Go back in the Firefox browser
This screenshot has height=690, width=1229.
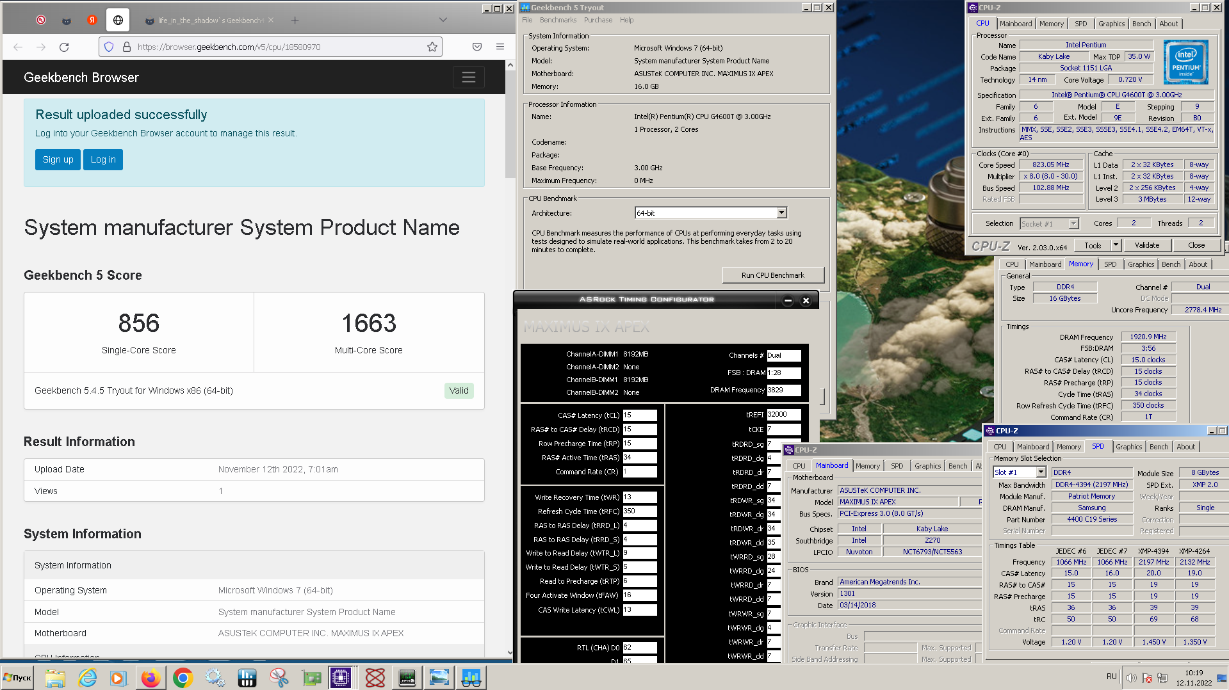(x=18, y=47)
